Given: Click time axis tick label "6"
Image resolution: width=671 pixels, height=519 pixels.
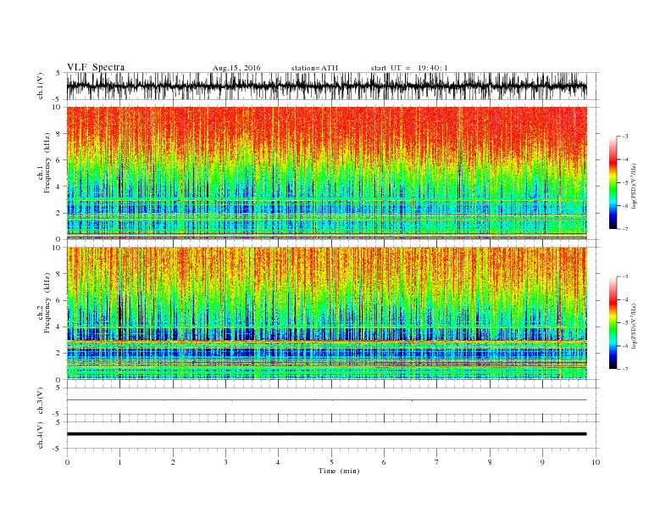Looking at the screenshot, I should (384, 462).
